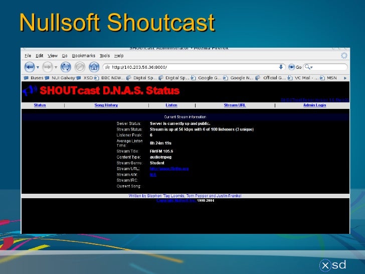Open the Stream URL navigation link
This screenshot has height=274, width=365.
click(x=235, y=105)
